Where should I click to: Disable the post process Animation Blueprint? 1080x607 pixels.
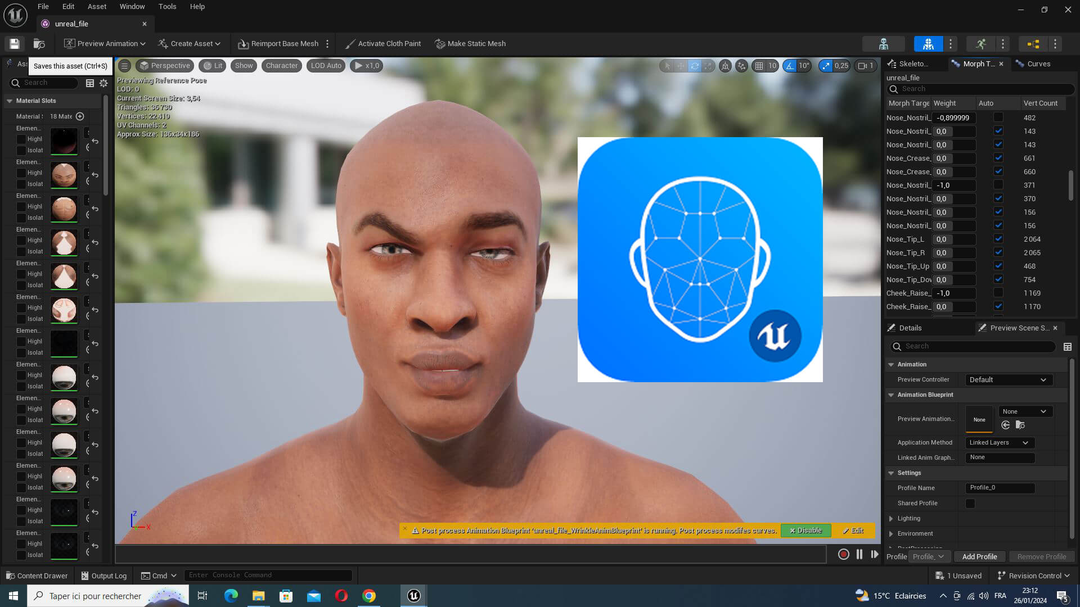click(805, 531)
